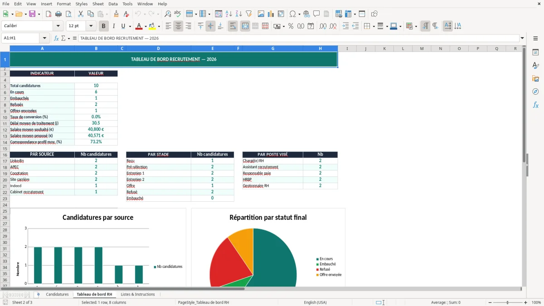Click Clear Direct Formatting icon
The width and height of the screenshot is (544, 306).
(126, 14)
